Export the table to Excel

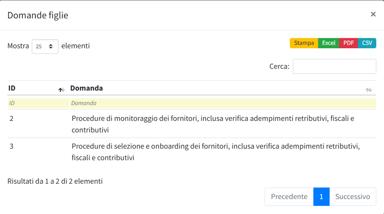pyautogui.click(x=328, y=43)
